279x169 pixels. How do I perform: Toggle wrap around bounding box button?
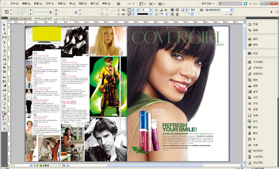point(177,10)
